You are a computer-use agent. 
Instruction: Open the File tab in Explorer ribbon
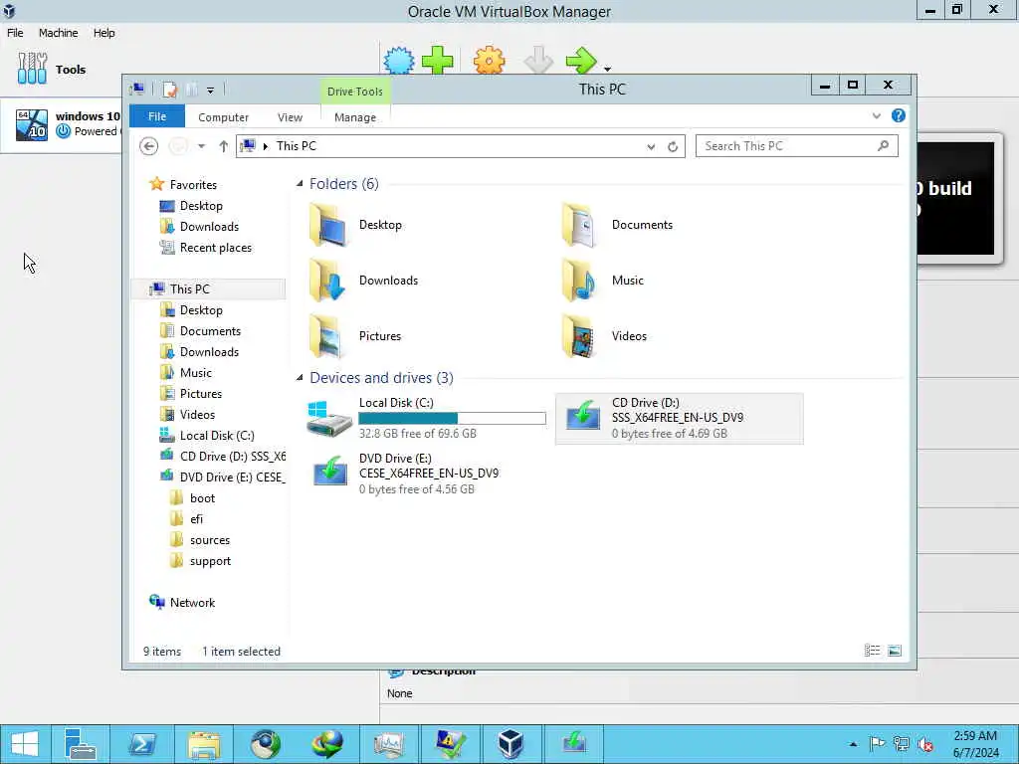pos(156,116)
